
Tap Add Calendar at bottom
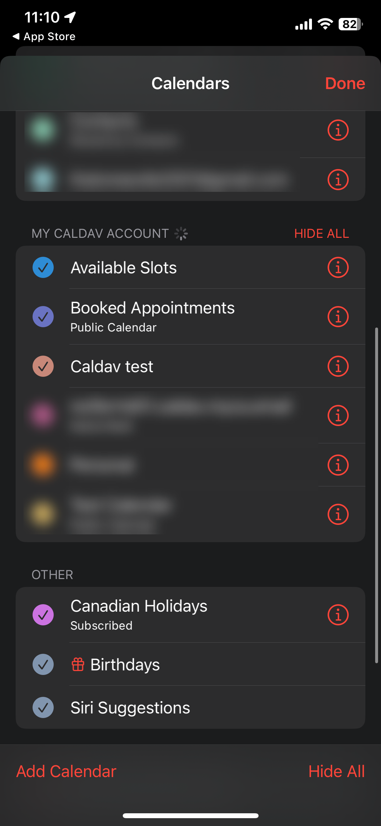click(66, 772)
